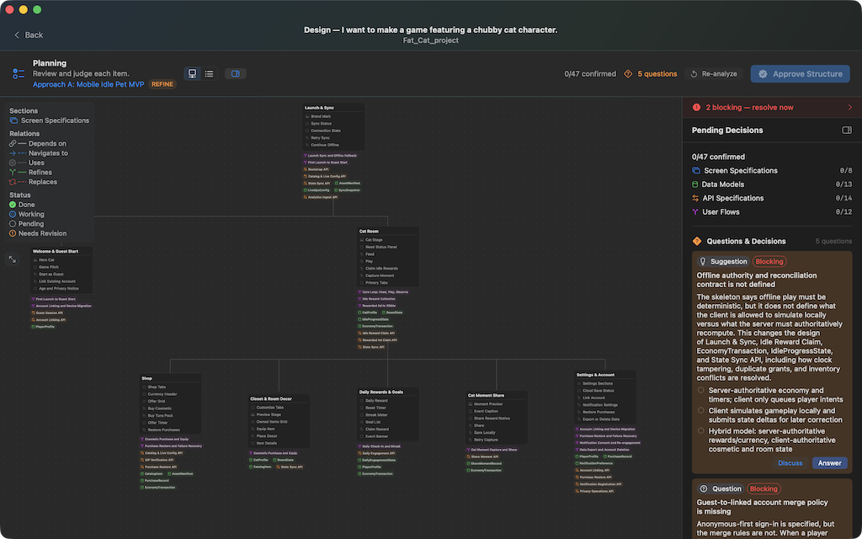Click 'Cat Moment Capture and Share' flow chip
Image resolution: width=862 pixels, height=539 pixels.
click(492, 450)
